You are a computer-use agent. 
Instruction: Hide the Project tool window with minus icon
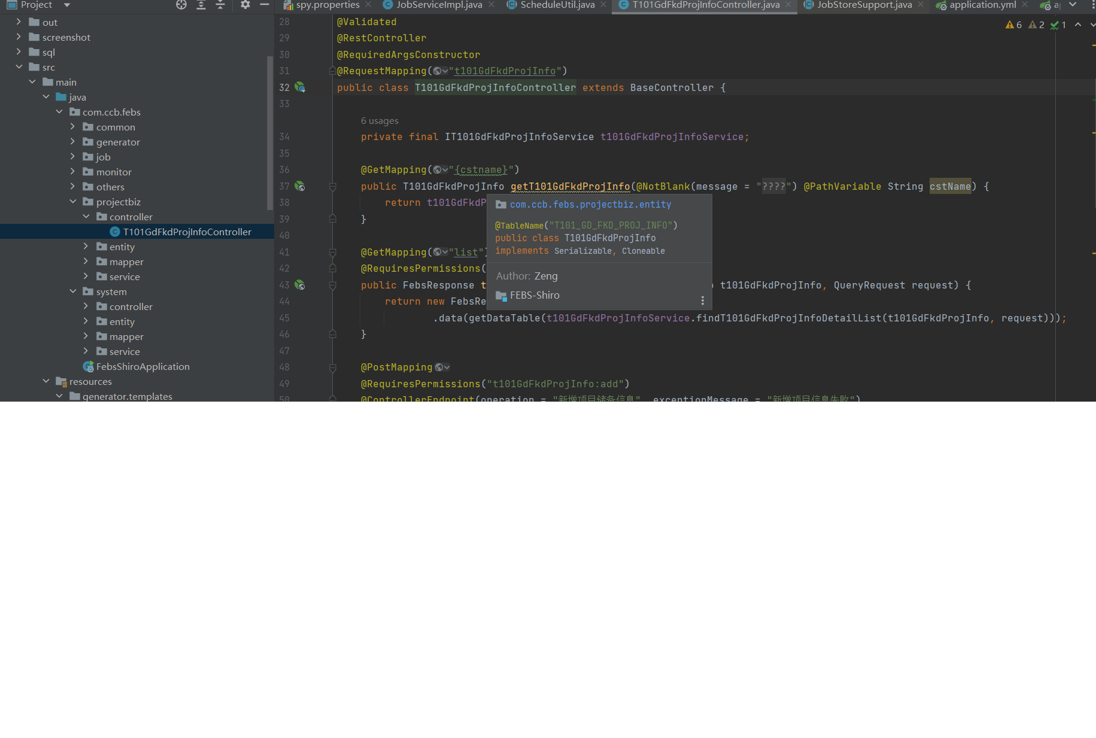pos(264,5)
